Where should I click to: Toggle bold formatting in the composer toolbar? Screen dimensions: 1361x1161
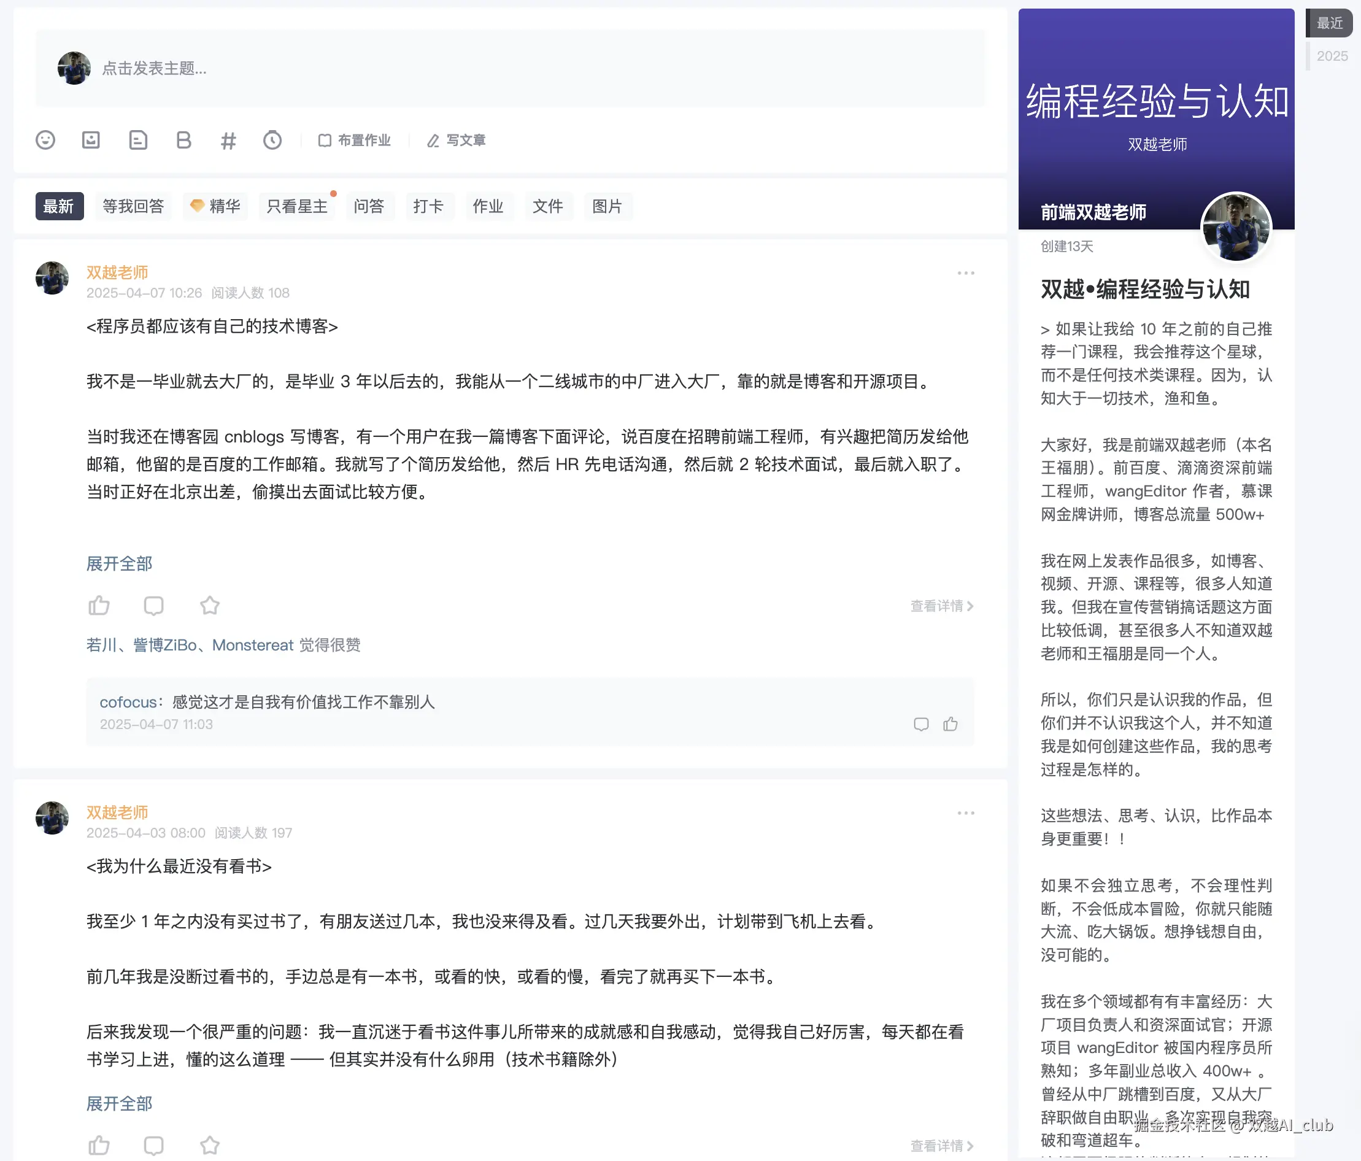pyautogui.click(x=184, y=140)
